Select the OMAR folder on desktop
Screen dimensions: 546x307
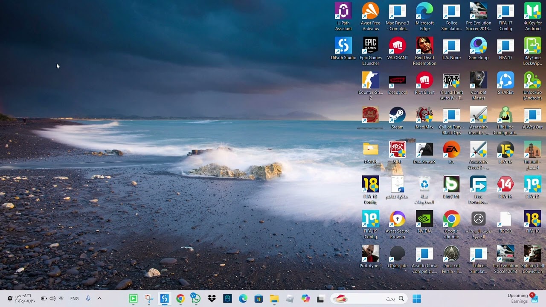click(x=370, y=153)
